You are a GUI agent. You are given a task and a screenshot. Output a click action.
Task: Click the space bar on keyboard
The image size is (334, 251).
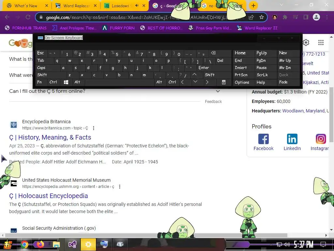click(x=120, y=82)
